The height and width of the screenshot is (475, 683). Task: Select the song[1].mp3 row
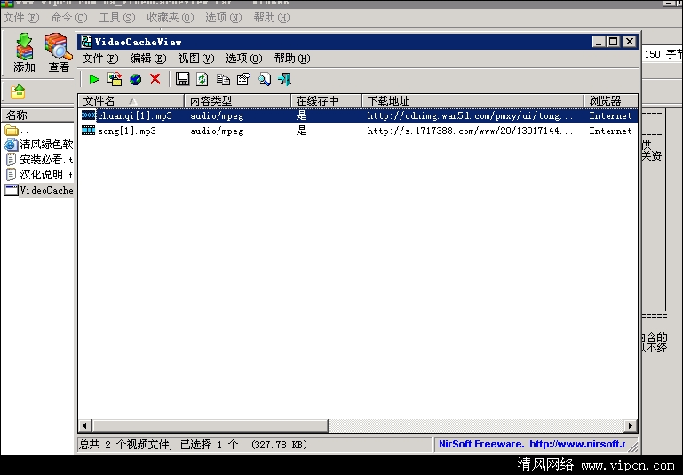point(127,131)
